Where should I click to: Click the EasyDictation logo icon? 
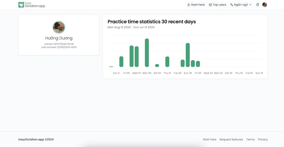click(x=21, y=5)
